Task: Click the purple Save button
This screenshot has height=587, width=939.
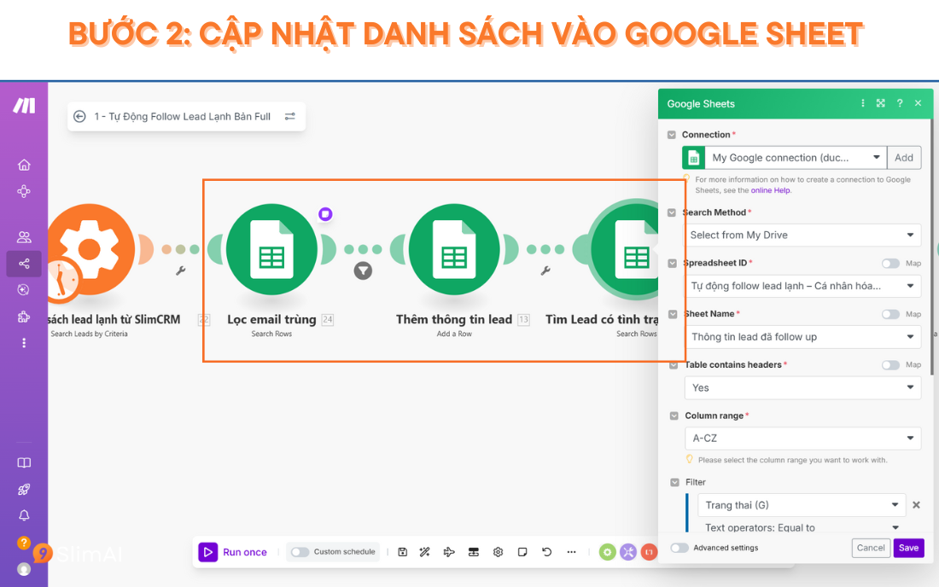Action: (x=908, y=548)
